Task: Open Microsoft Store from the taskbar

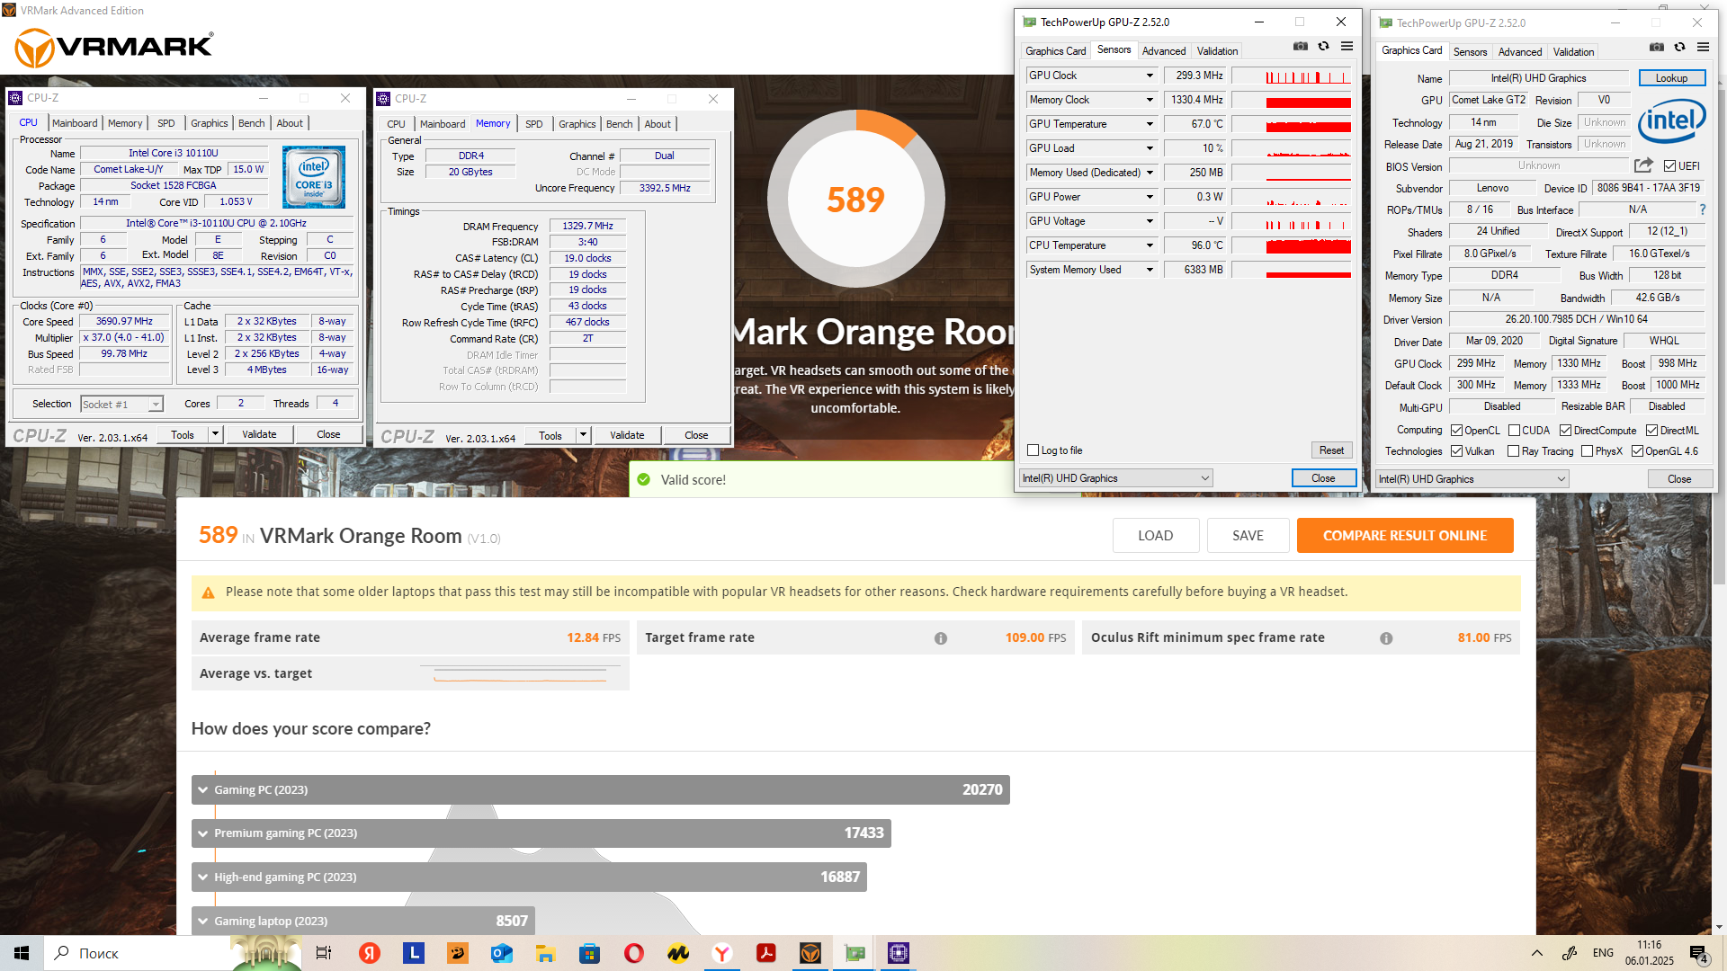Action: tap(590, 953)
